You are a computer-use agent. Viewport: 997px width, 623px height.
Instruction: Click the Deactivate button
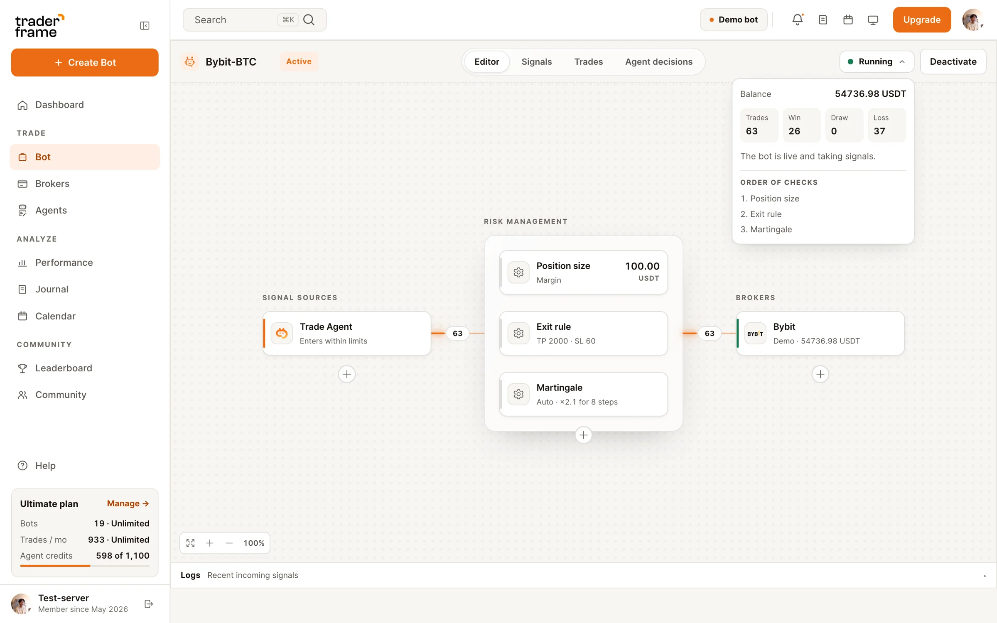(953, 61)
